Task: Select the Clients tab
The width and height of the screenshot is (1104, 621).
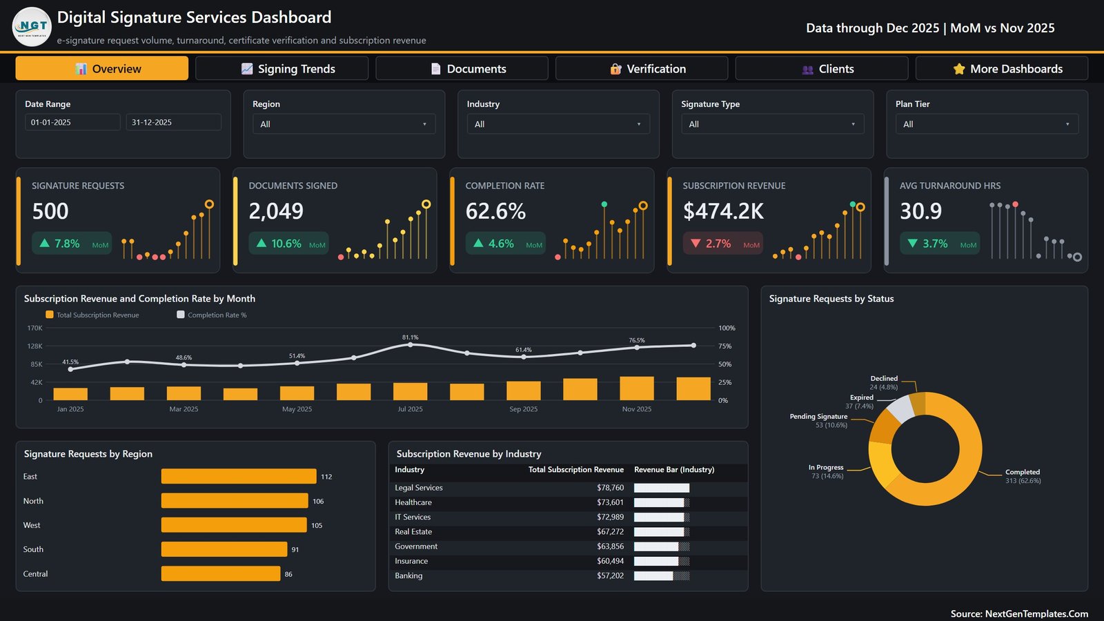Action: coord(822,68)
